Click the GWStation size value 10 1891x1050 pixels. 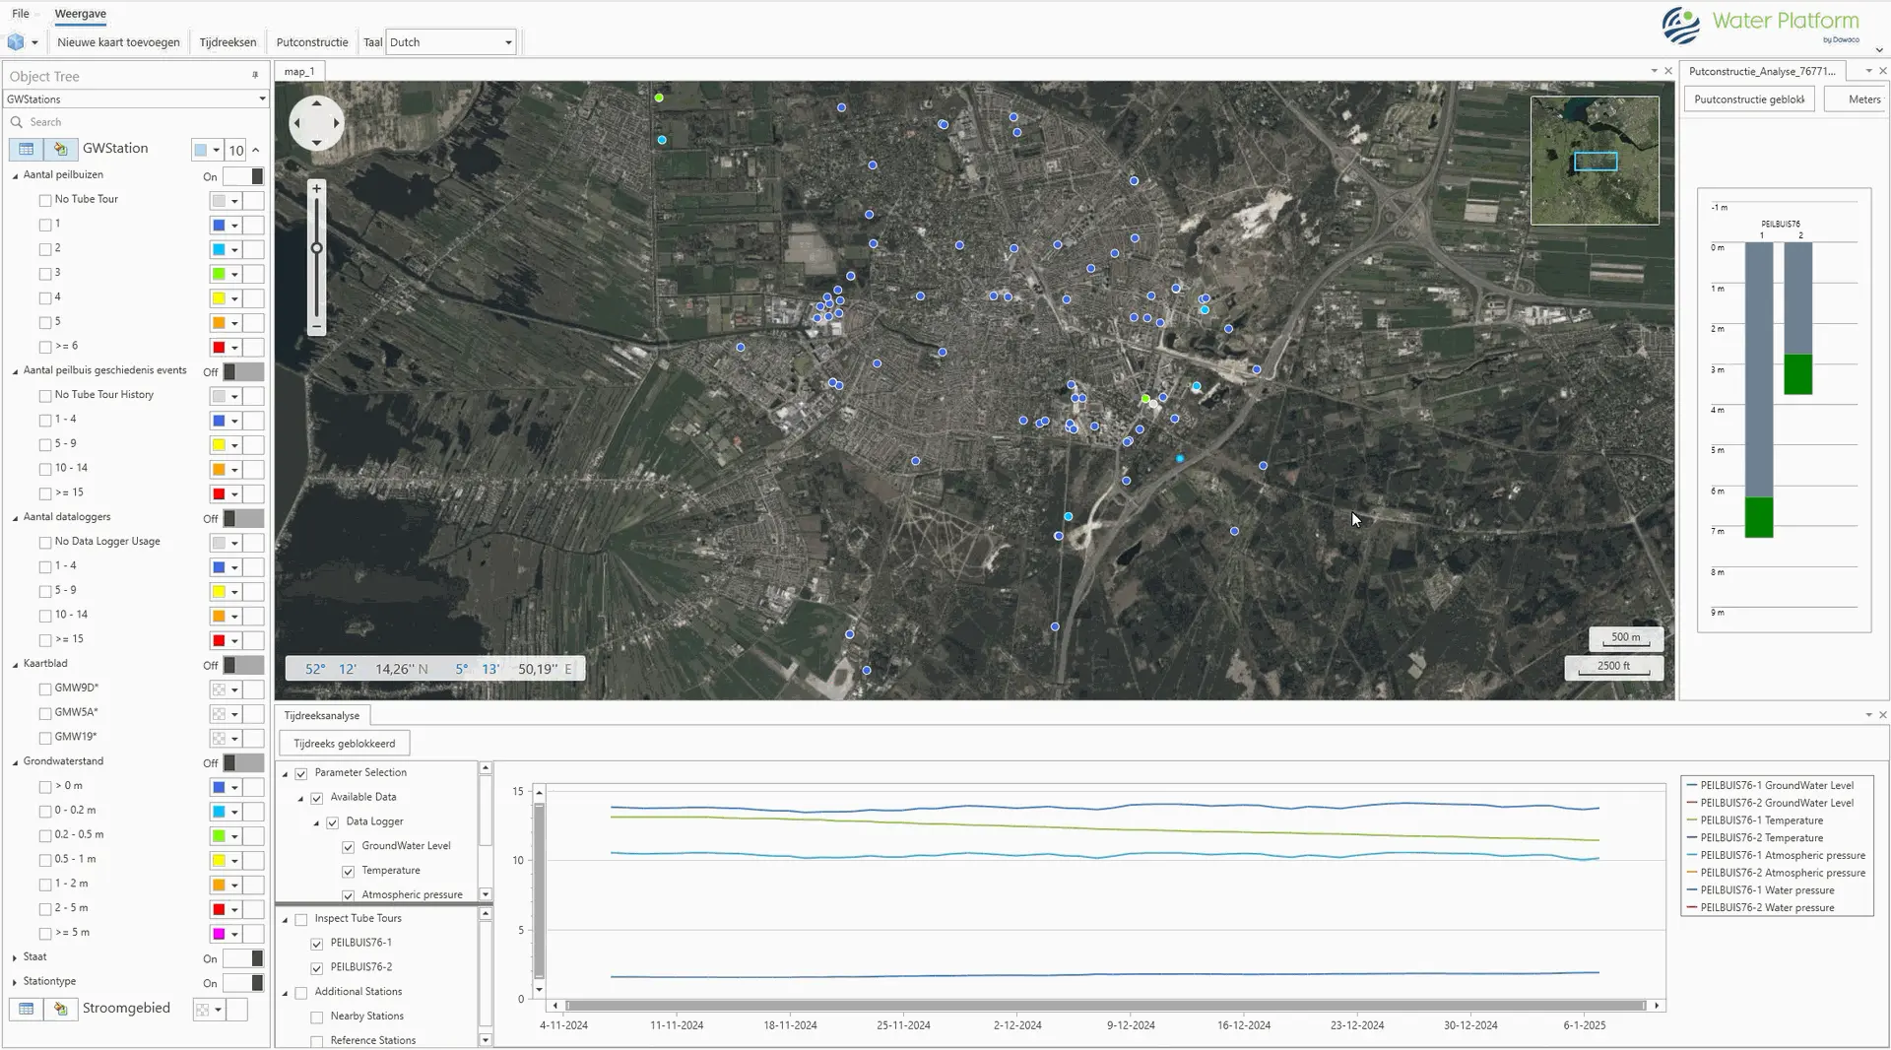click(236, 150)
